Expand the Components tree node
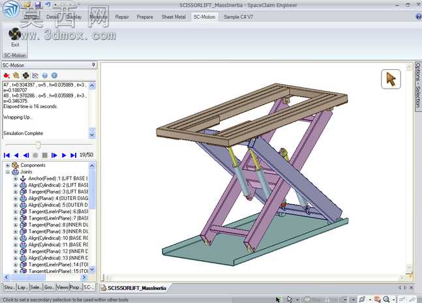Viewport: 422px width, 303px height. [x=8, y=166]
